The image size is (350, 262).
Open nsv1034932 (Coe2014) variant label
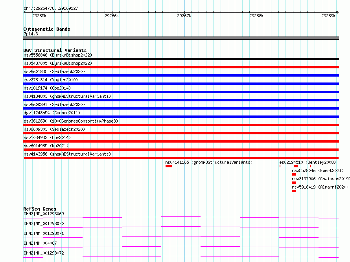47,137
